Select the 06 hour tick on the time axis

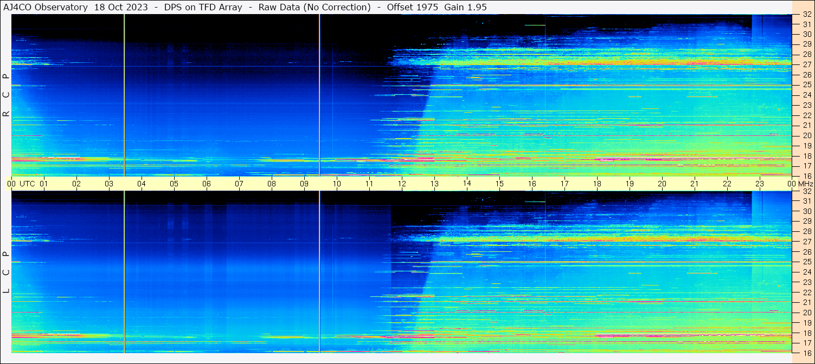pyautogui.click(x=207, y=184)
